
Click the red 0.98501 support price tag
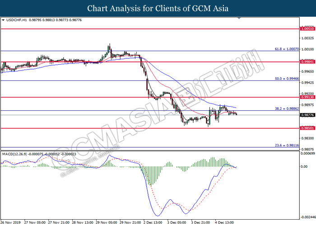point(307,128)
